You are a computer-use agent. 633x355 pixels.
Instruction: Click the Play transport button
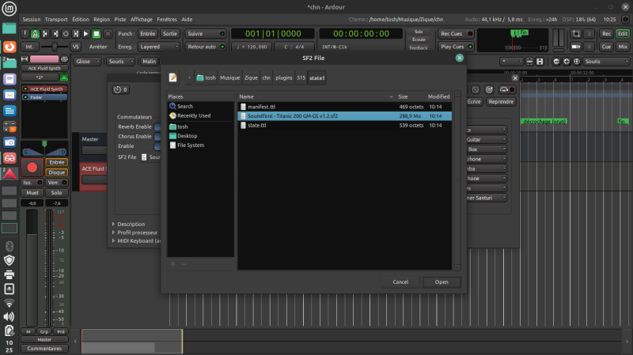click(x=85, y=34)
